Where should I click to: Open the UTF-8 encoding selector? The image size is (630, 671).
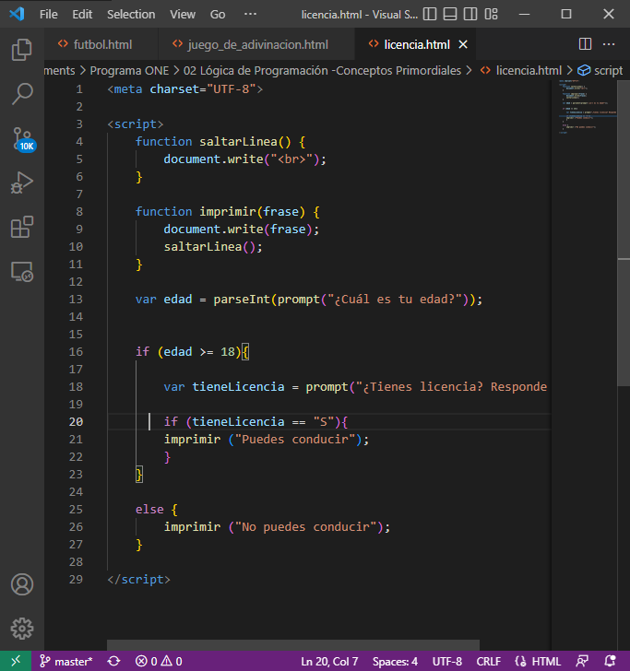[447, 661]
